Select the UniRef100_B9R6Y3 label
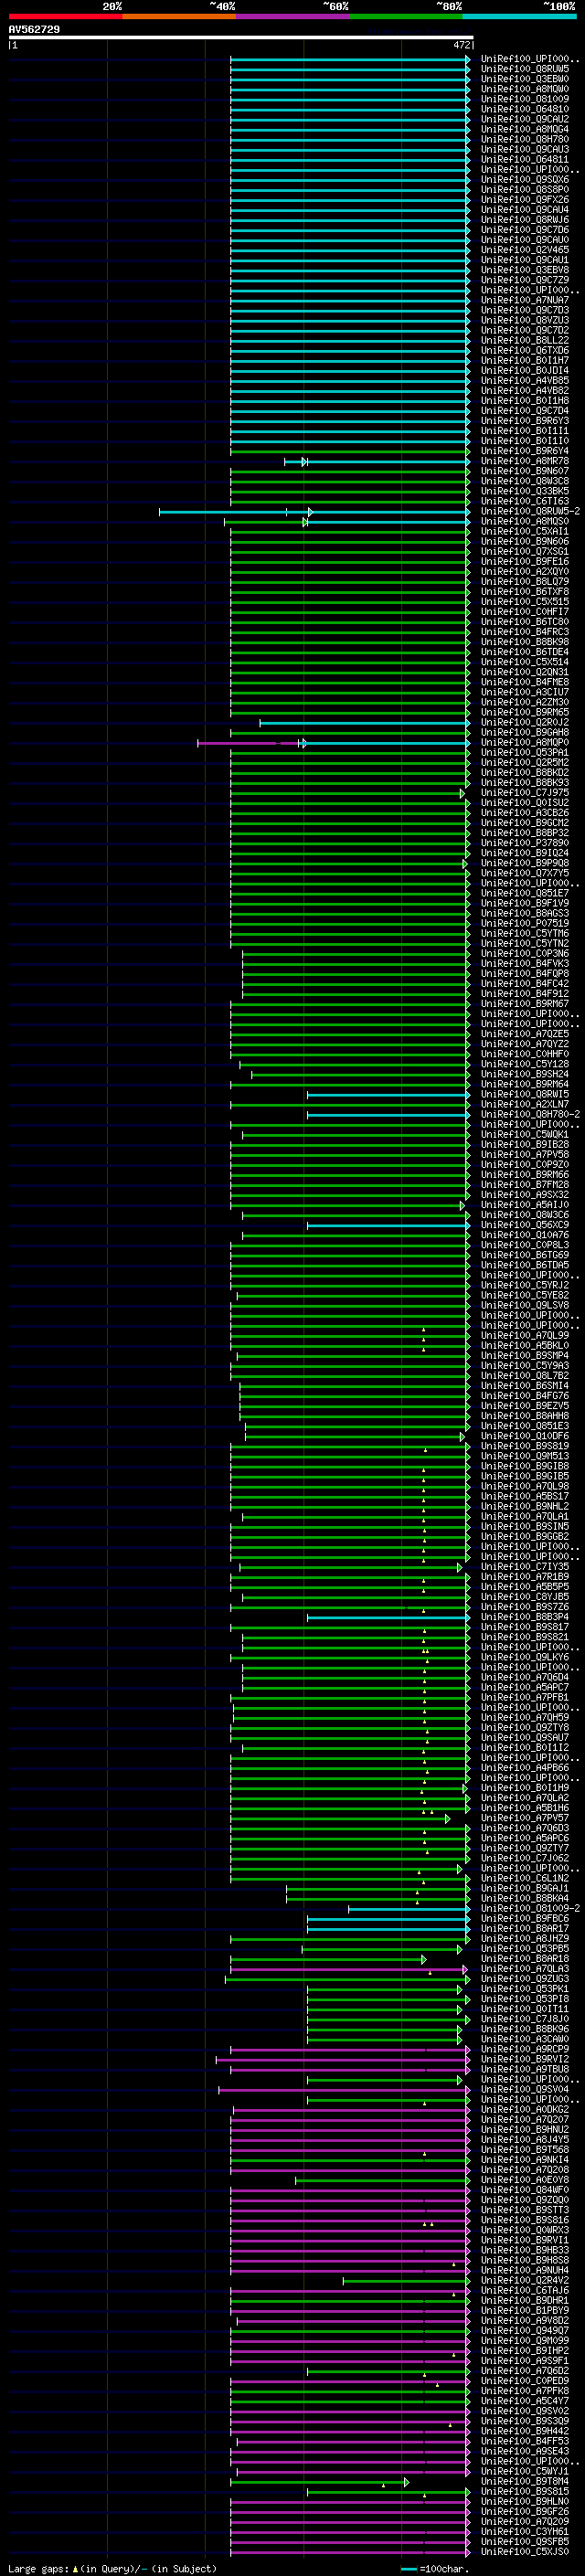 [524, 421]
